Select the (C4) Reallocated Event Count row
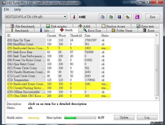165x125 pixels. (x=59, y=84)
